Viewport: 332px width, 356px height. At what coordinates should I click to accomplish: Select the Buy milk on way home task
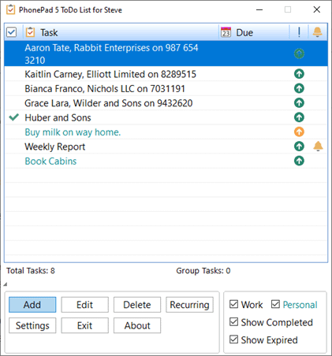(x=166, y=132)
